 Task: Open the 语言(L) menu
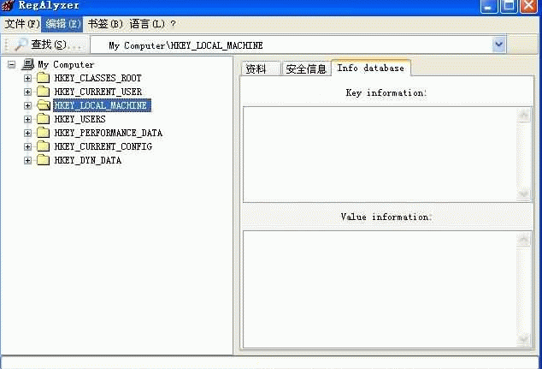click(x=147, y=24)
